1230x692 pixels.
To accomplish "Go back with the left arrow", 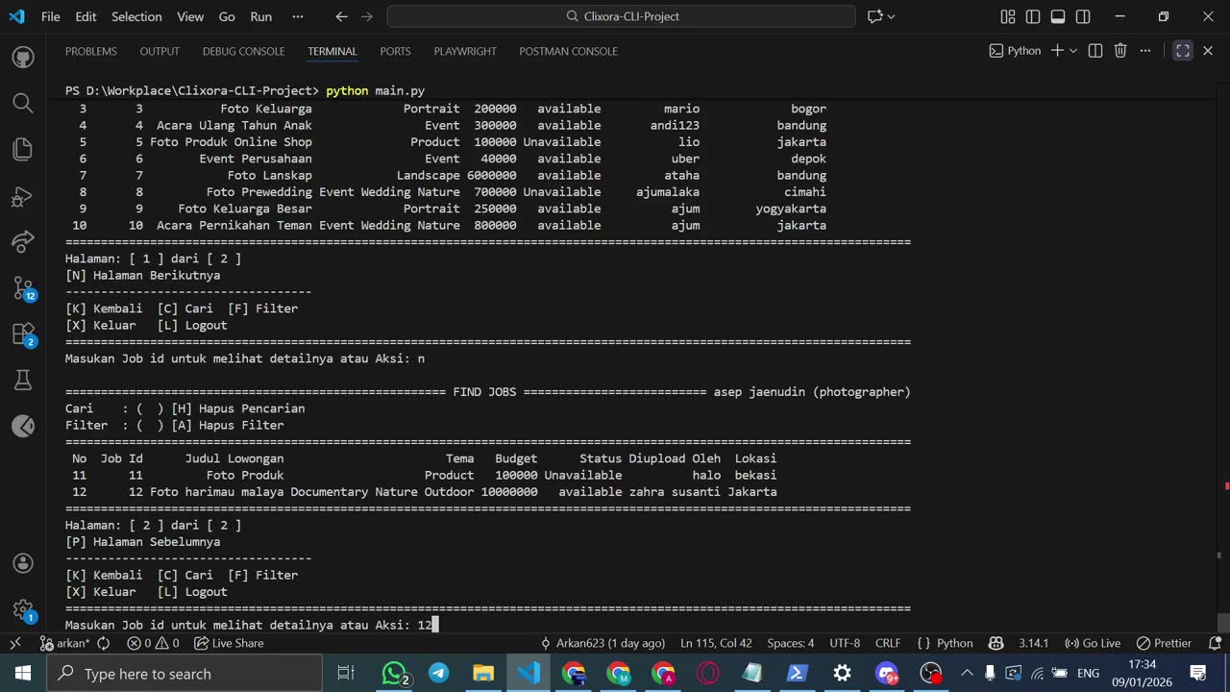I will [x=342, y=16].
